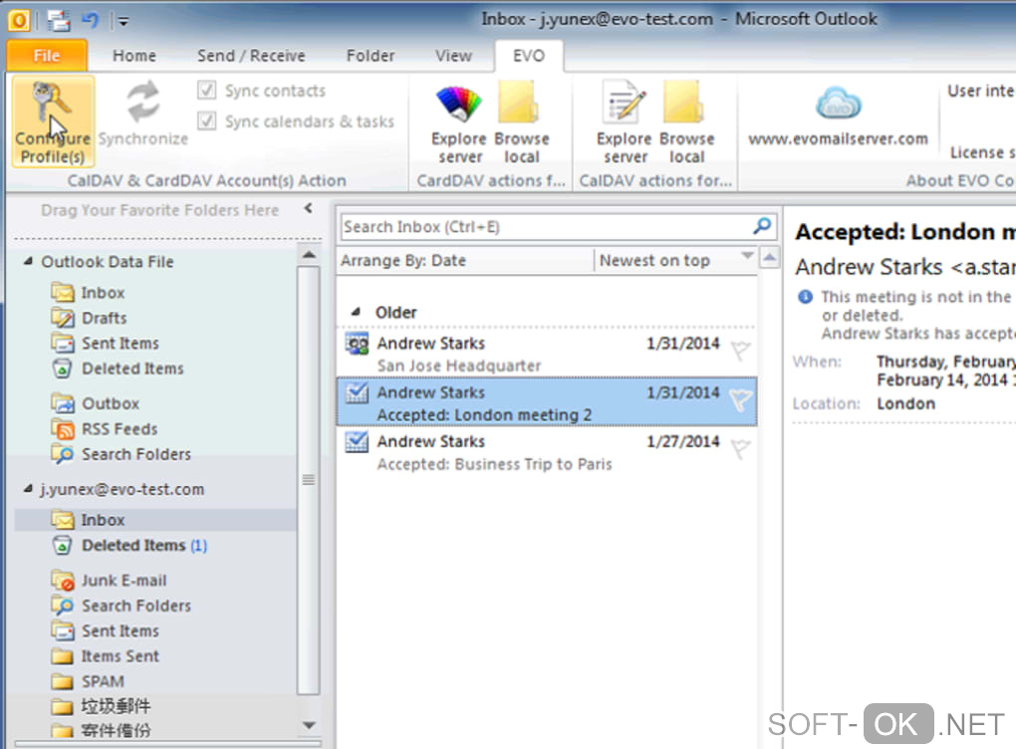Open Search Folders under j.yunex account

pos(136,606)
